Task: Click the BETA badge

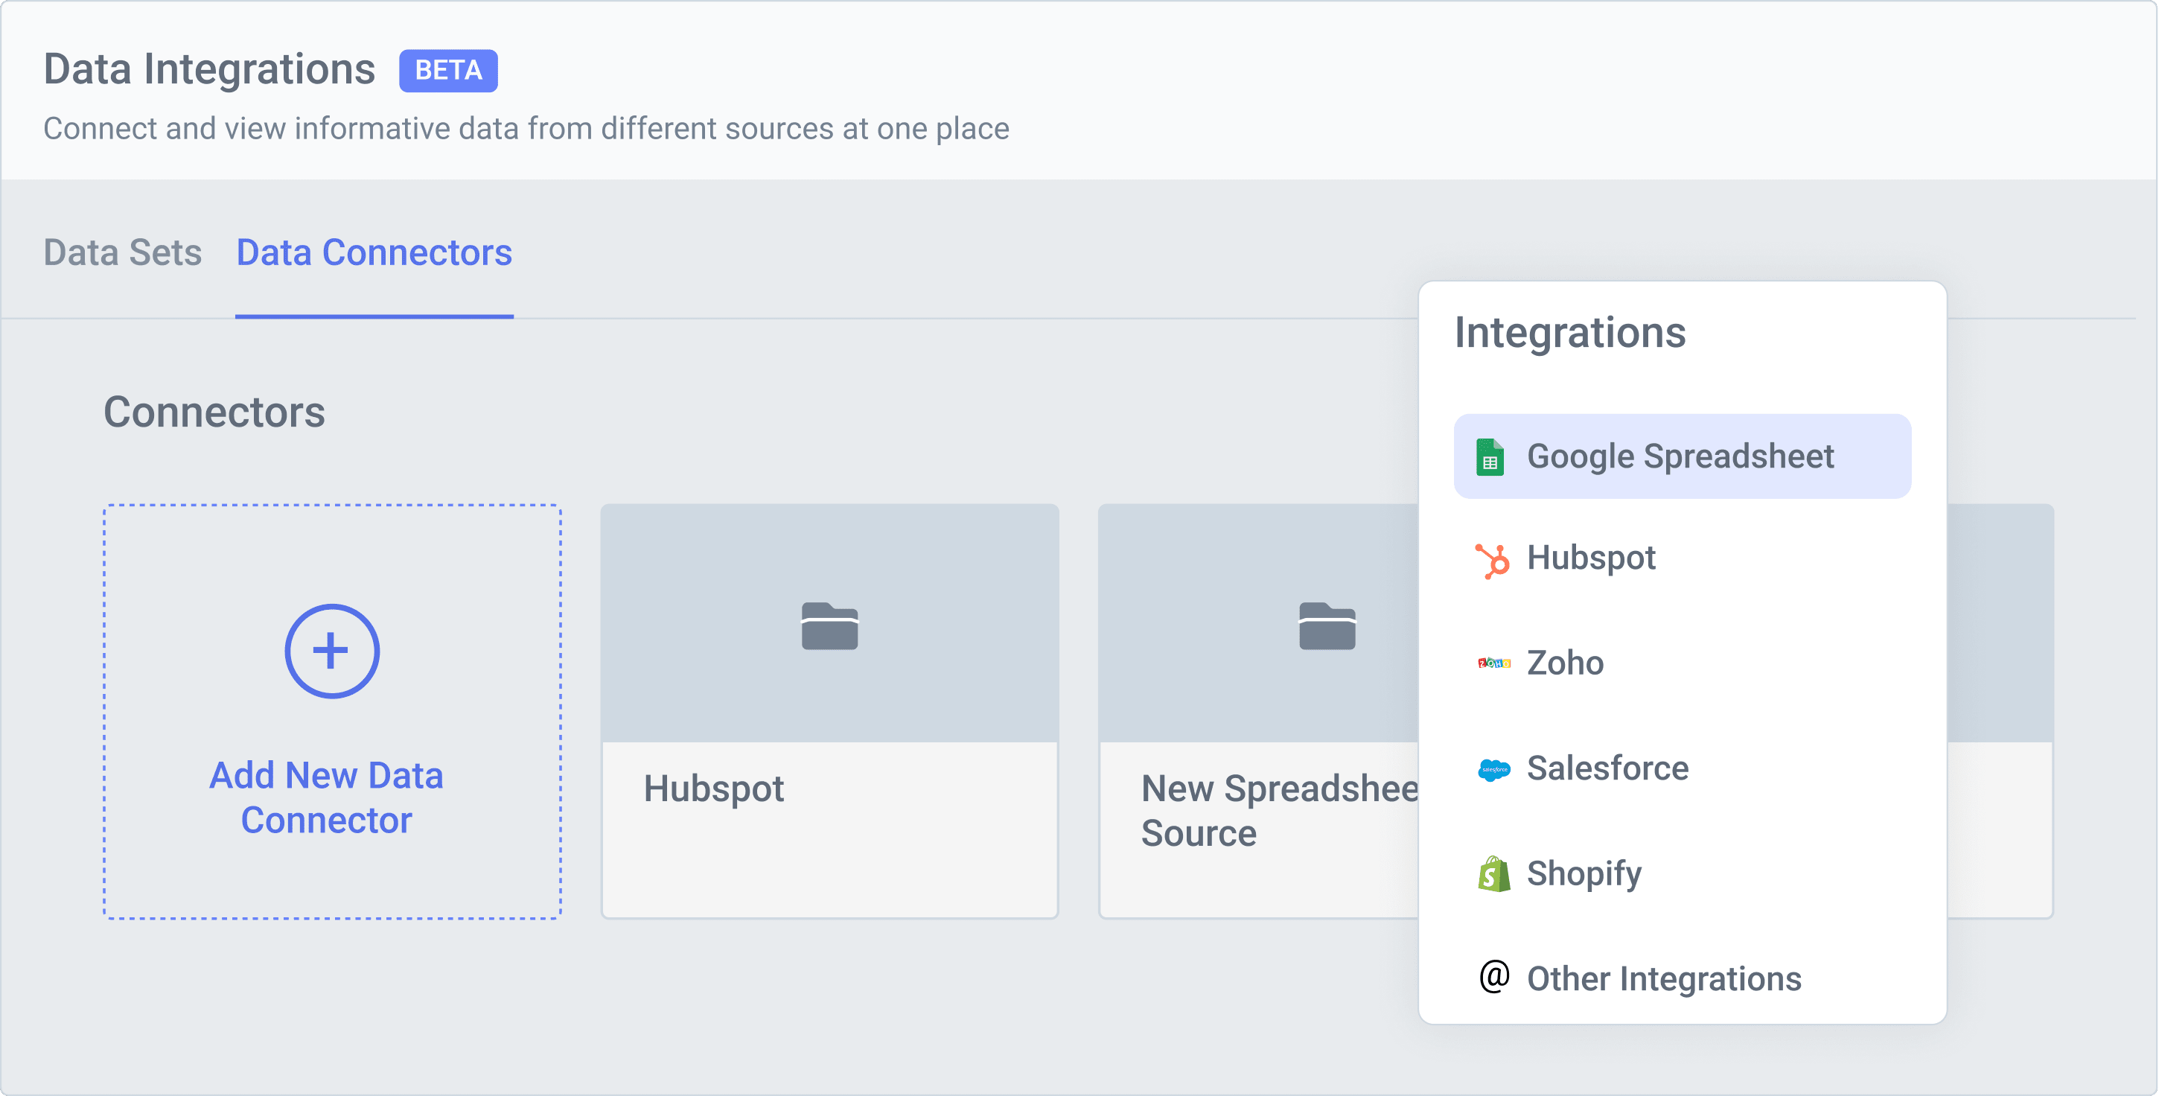Action: [448, 71]
